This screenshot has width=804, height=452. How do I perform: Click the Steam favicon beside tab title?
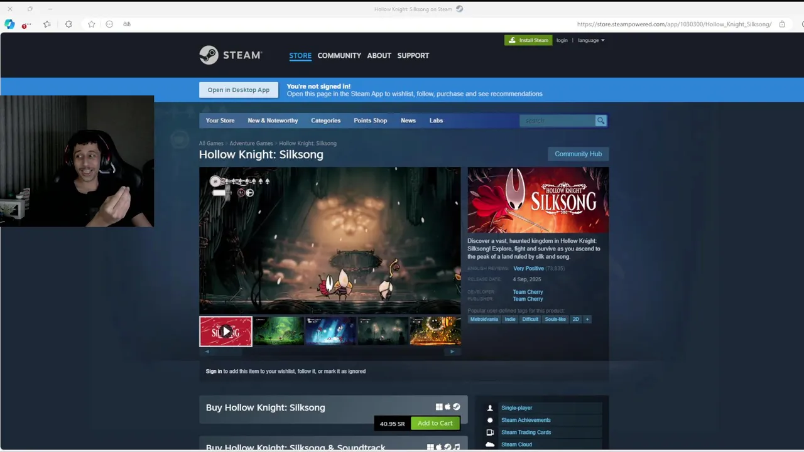(459, 9)
